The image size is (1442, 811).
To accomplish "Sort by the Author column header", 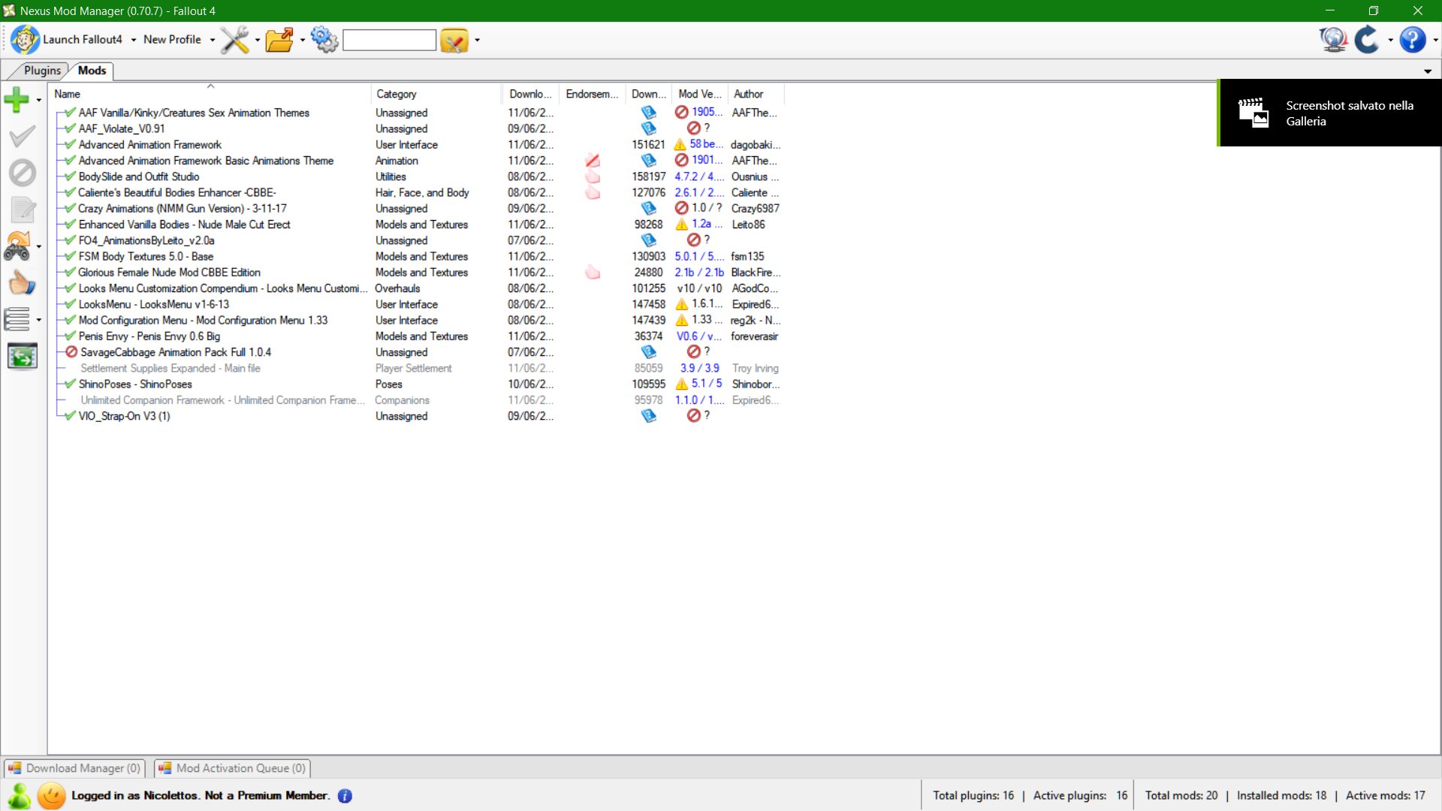I will [756, 94].
